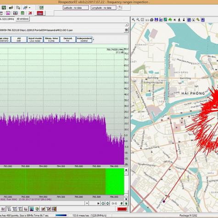Click the green tree icon on map toolbar
The image size is (218, 218).
pyautogui.click(x=170, y=20)
